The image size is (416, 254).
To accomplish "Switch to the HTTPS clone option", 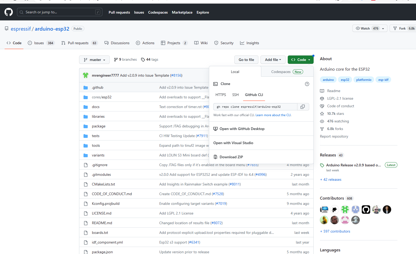I will [220, 95].
